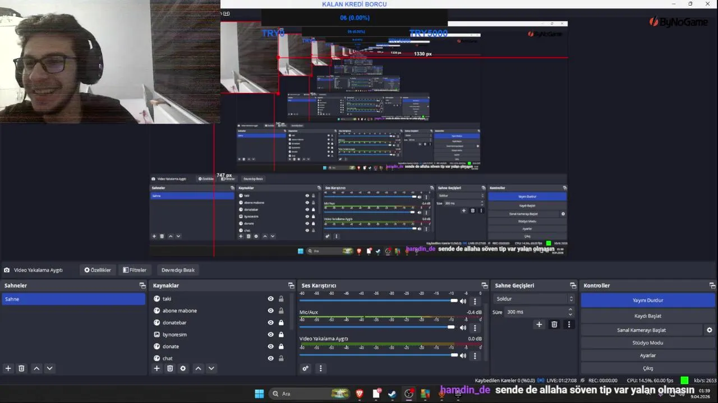Start recording with Kaydı Başlat
The width and height of the screenshot is (718, 403).
click(648, 316)
